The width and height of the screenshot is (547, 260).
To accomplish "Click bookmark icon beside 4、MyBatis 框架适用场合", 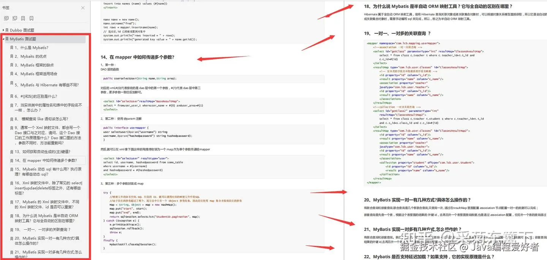I will [x=12, y=74].
